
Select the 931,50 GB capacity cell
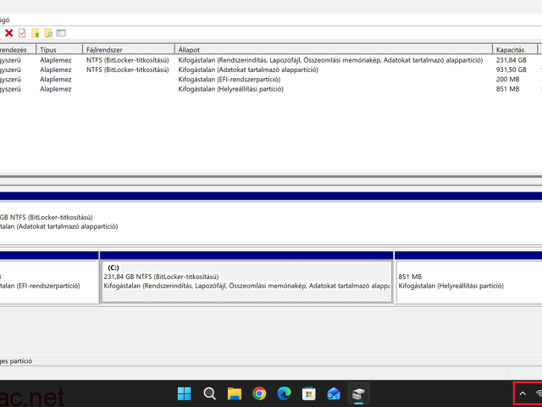(512, 70)
